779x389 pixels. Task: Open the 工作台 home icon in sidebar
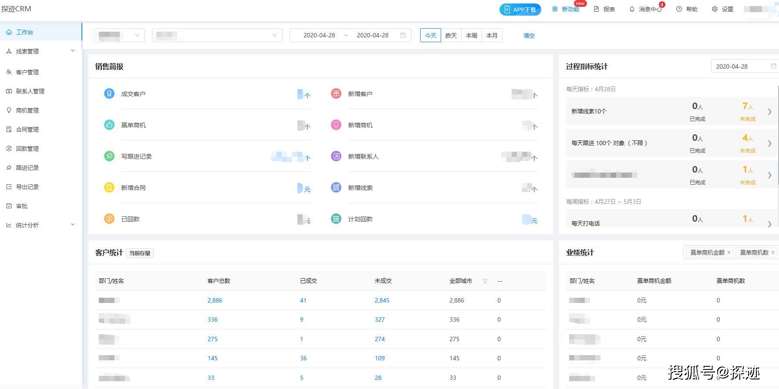coord(9,32)
